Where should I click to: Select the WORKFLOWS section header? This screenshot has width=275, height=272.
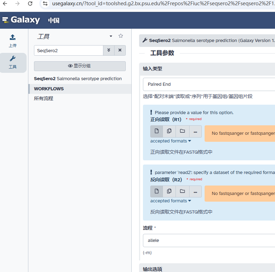click(80, 89)
